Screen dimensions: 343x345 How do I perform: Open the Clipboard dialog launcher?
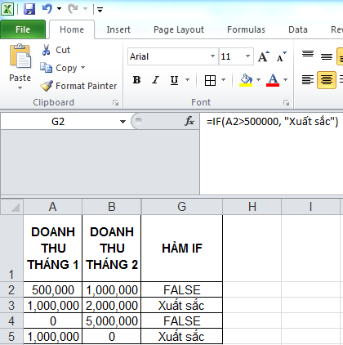[116, 103]
